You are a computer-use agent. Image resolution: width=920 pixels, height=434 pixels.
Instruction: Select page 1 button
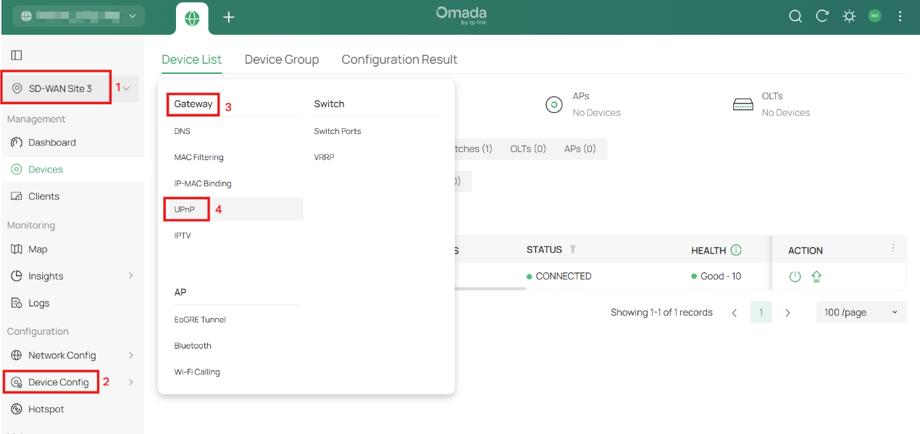[761, 312]
